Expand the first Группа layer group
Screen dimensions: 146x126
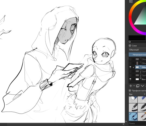tap(141, 72)
